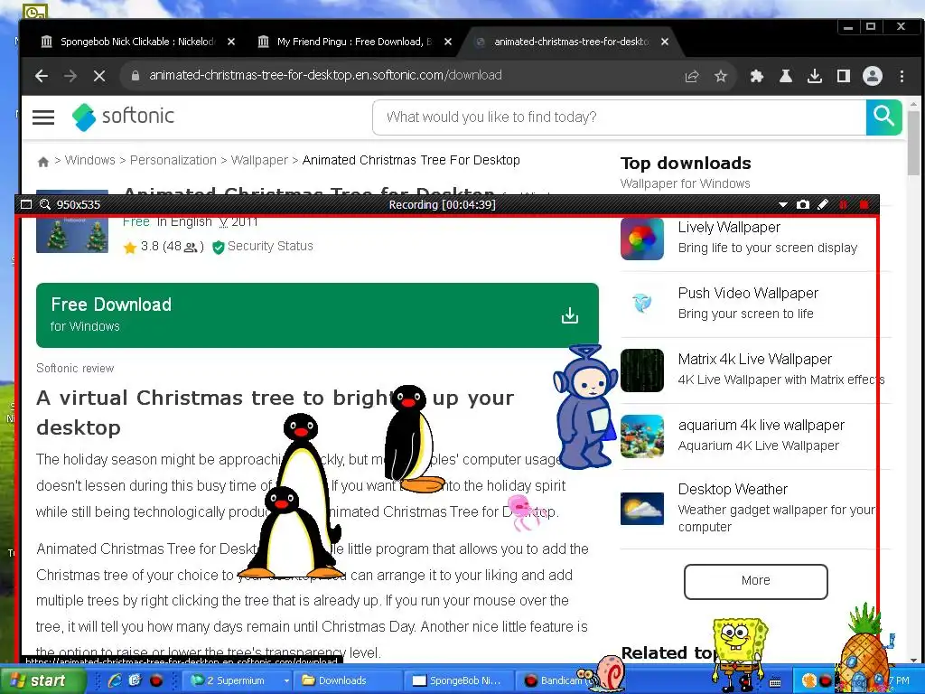Toggle the browser side panel
Screen dimensions: 925x694
(844, 76)
